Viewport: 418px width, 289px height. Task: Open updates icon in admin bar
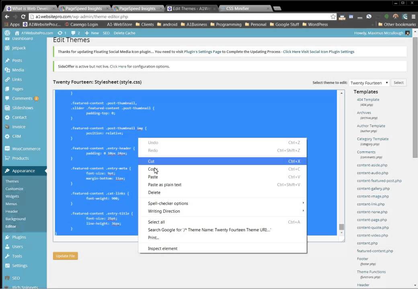60,33
